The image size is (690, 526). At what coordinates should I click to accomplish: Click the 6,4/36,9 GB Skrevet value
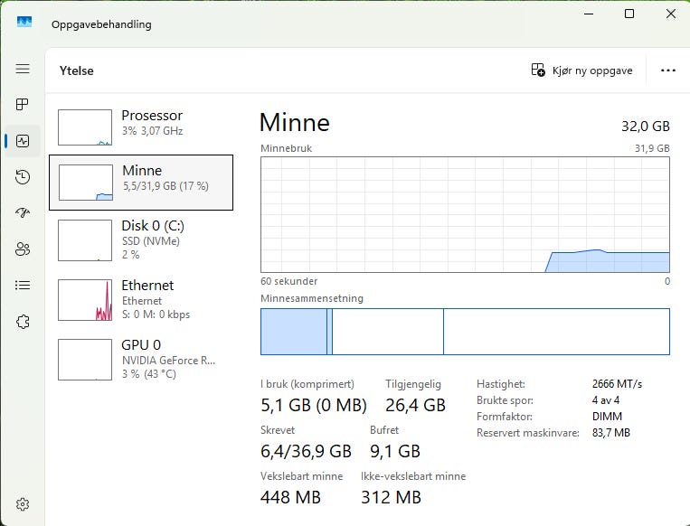click(x=306, y=451)
